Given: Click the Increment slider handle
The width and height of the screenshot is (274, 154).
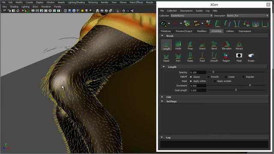Looking at the screenshot, I should [x=250, y=85].
